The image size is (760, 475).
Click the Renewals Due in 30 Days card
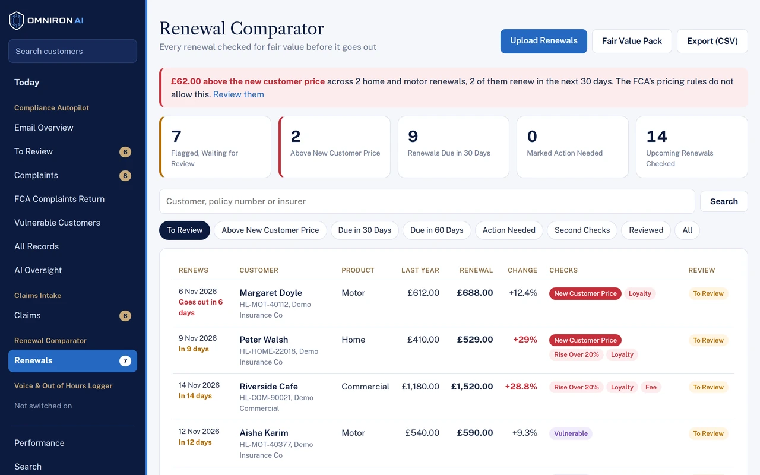click(454, 147)
